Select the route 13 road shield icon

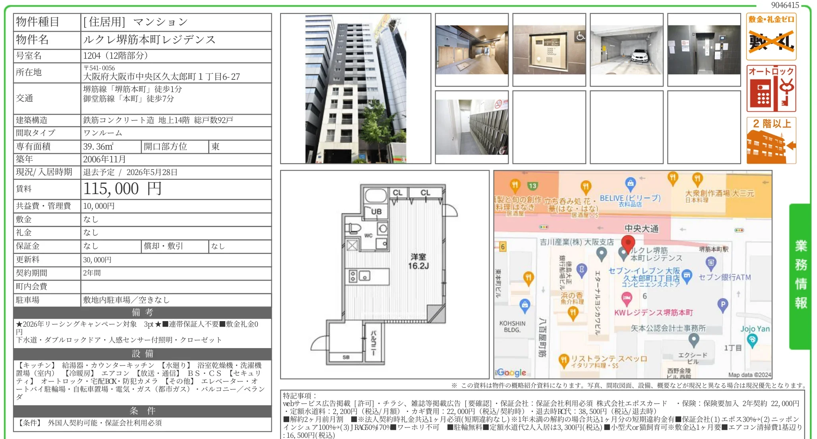532,185
